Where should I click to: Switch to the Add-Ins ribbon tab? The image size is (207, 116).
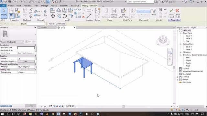pyautogui.click(x=54, y=6)
